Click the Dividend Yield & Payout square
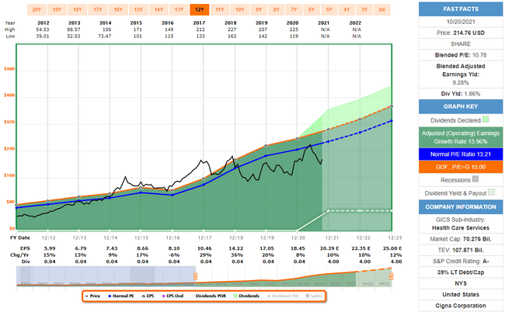 click(491, 192)
